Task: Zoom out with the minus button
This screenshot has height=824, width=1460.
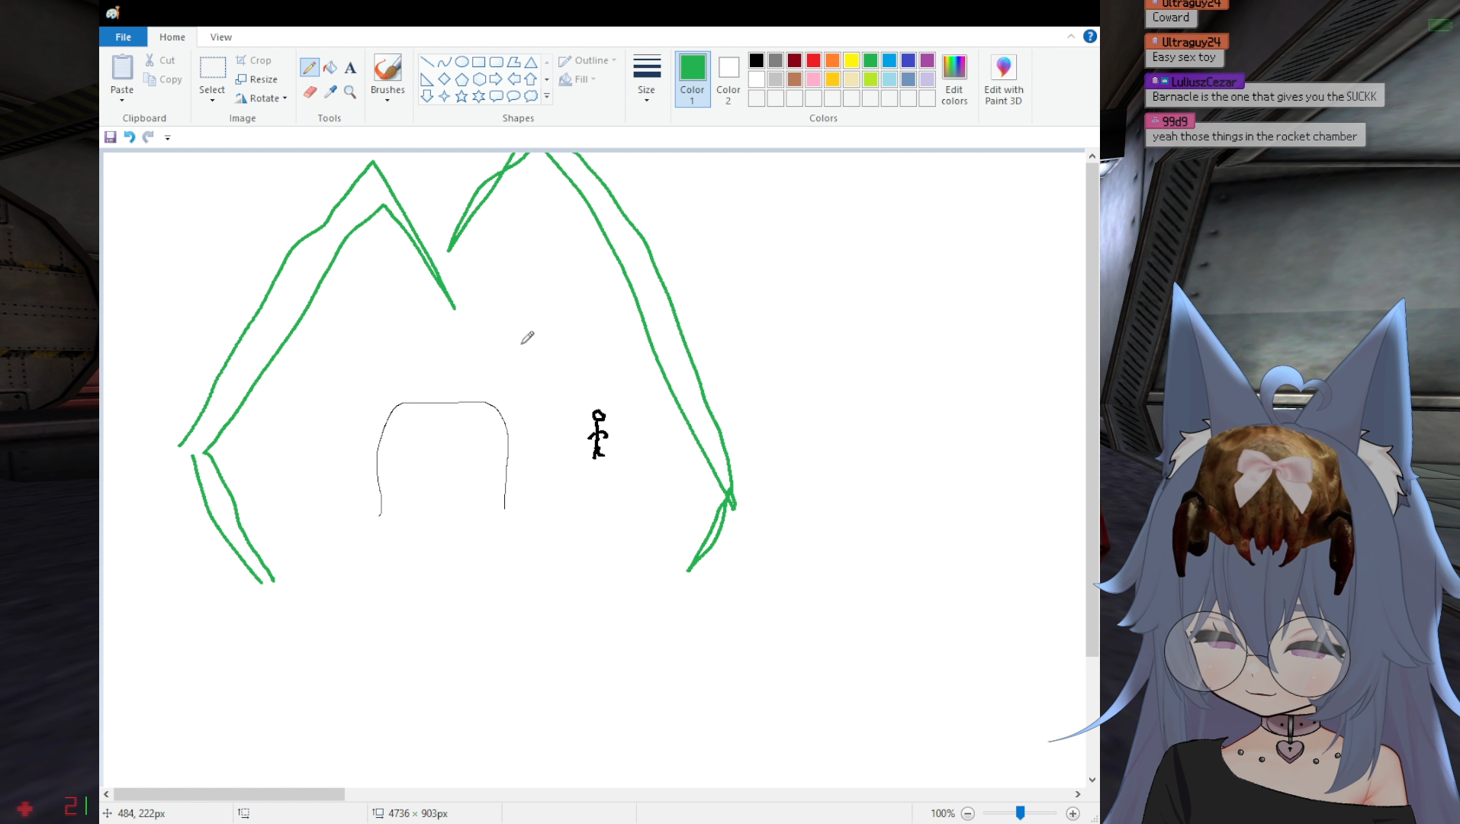Action: coord(968,813)
